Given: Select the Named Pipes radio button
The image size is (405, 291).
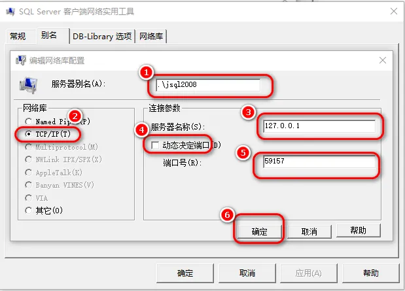Looking at the screenshot, I should click(28, 122).
